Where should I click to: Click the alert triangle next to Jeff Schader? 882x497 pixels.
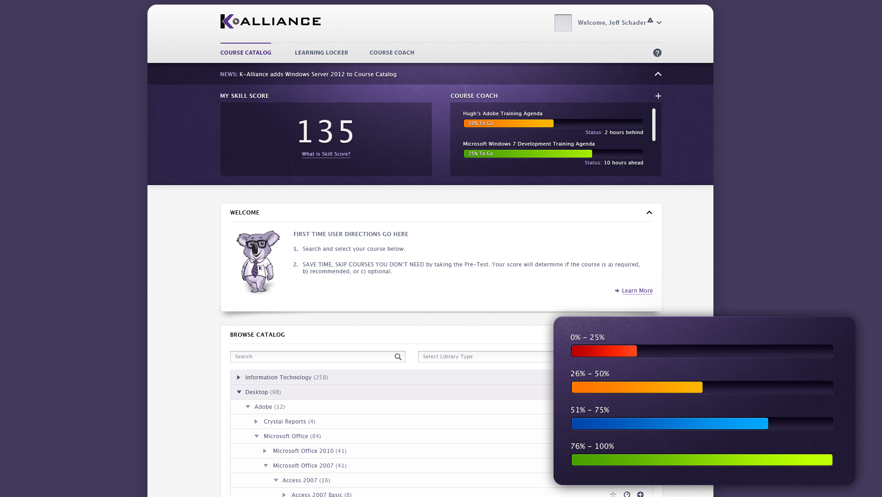pyautogui.click(x=650, y=20)
